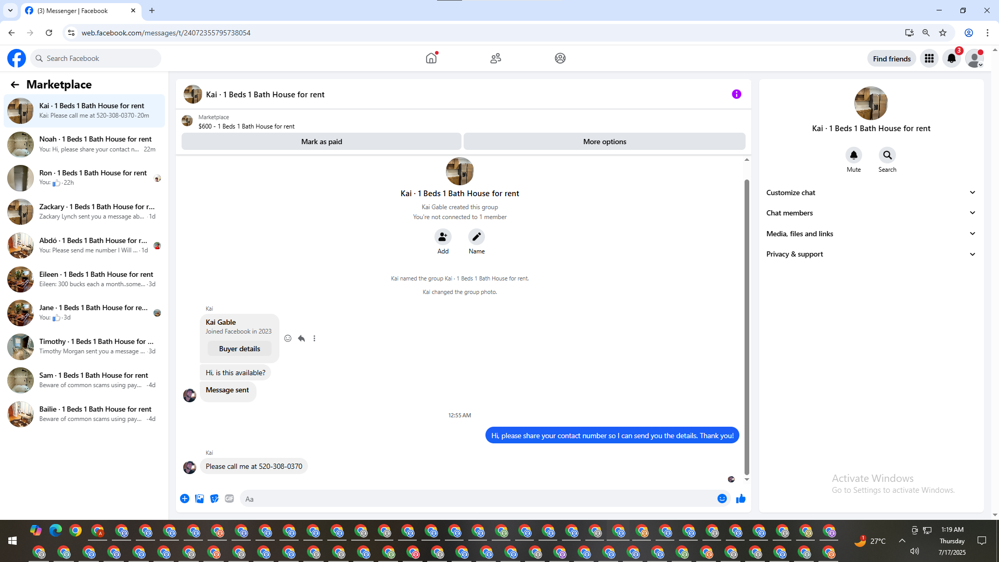The height and width of the screenshot is (562, 999).
Task: Choose a GIF in the composer
Action: [x=229, y=499]
